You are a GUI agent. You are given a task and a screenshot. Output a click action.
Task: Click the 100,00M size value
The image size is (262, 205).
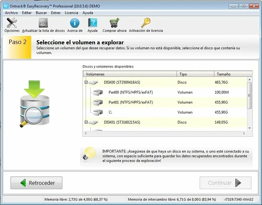coord(222,92)
